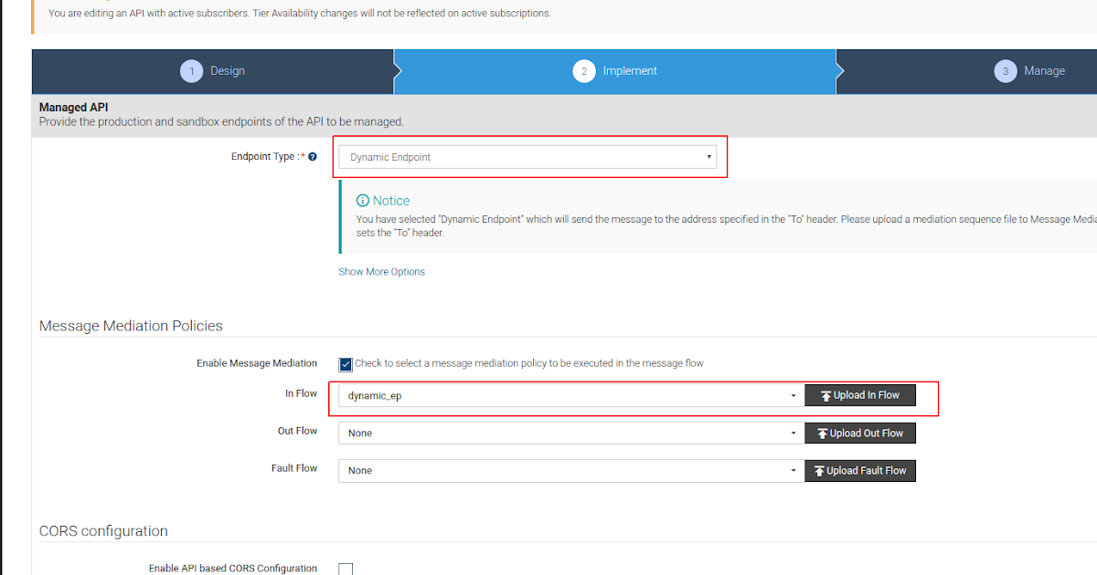This screenshot has height=575, width=1097.
Task: Enable API based CORS Configuration
Action: (346, 568)
